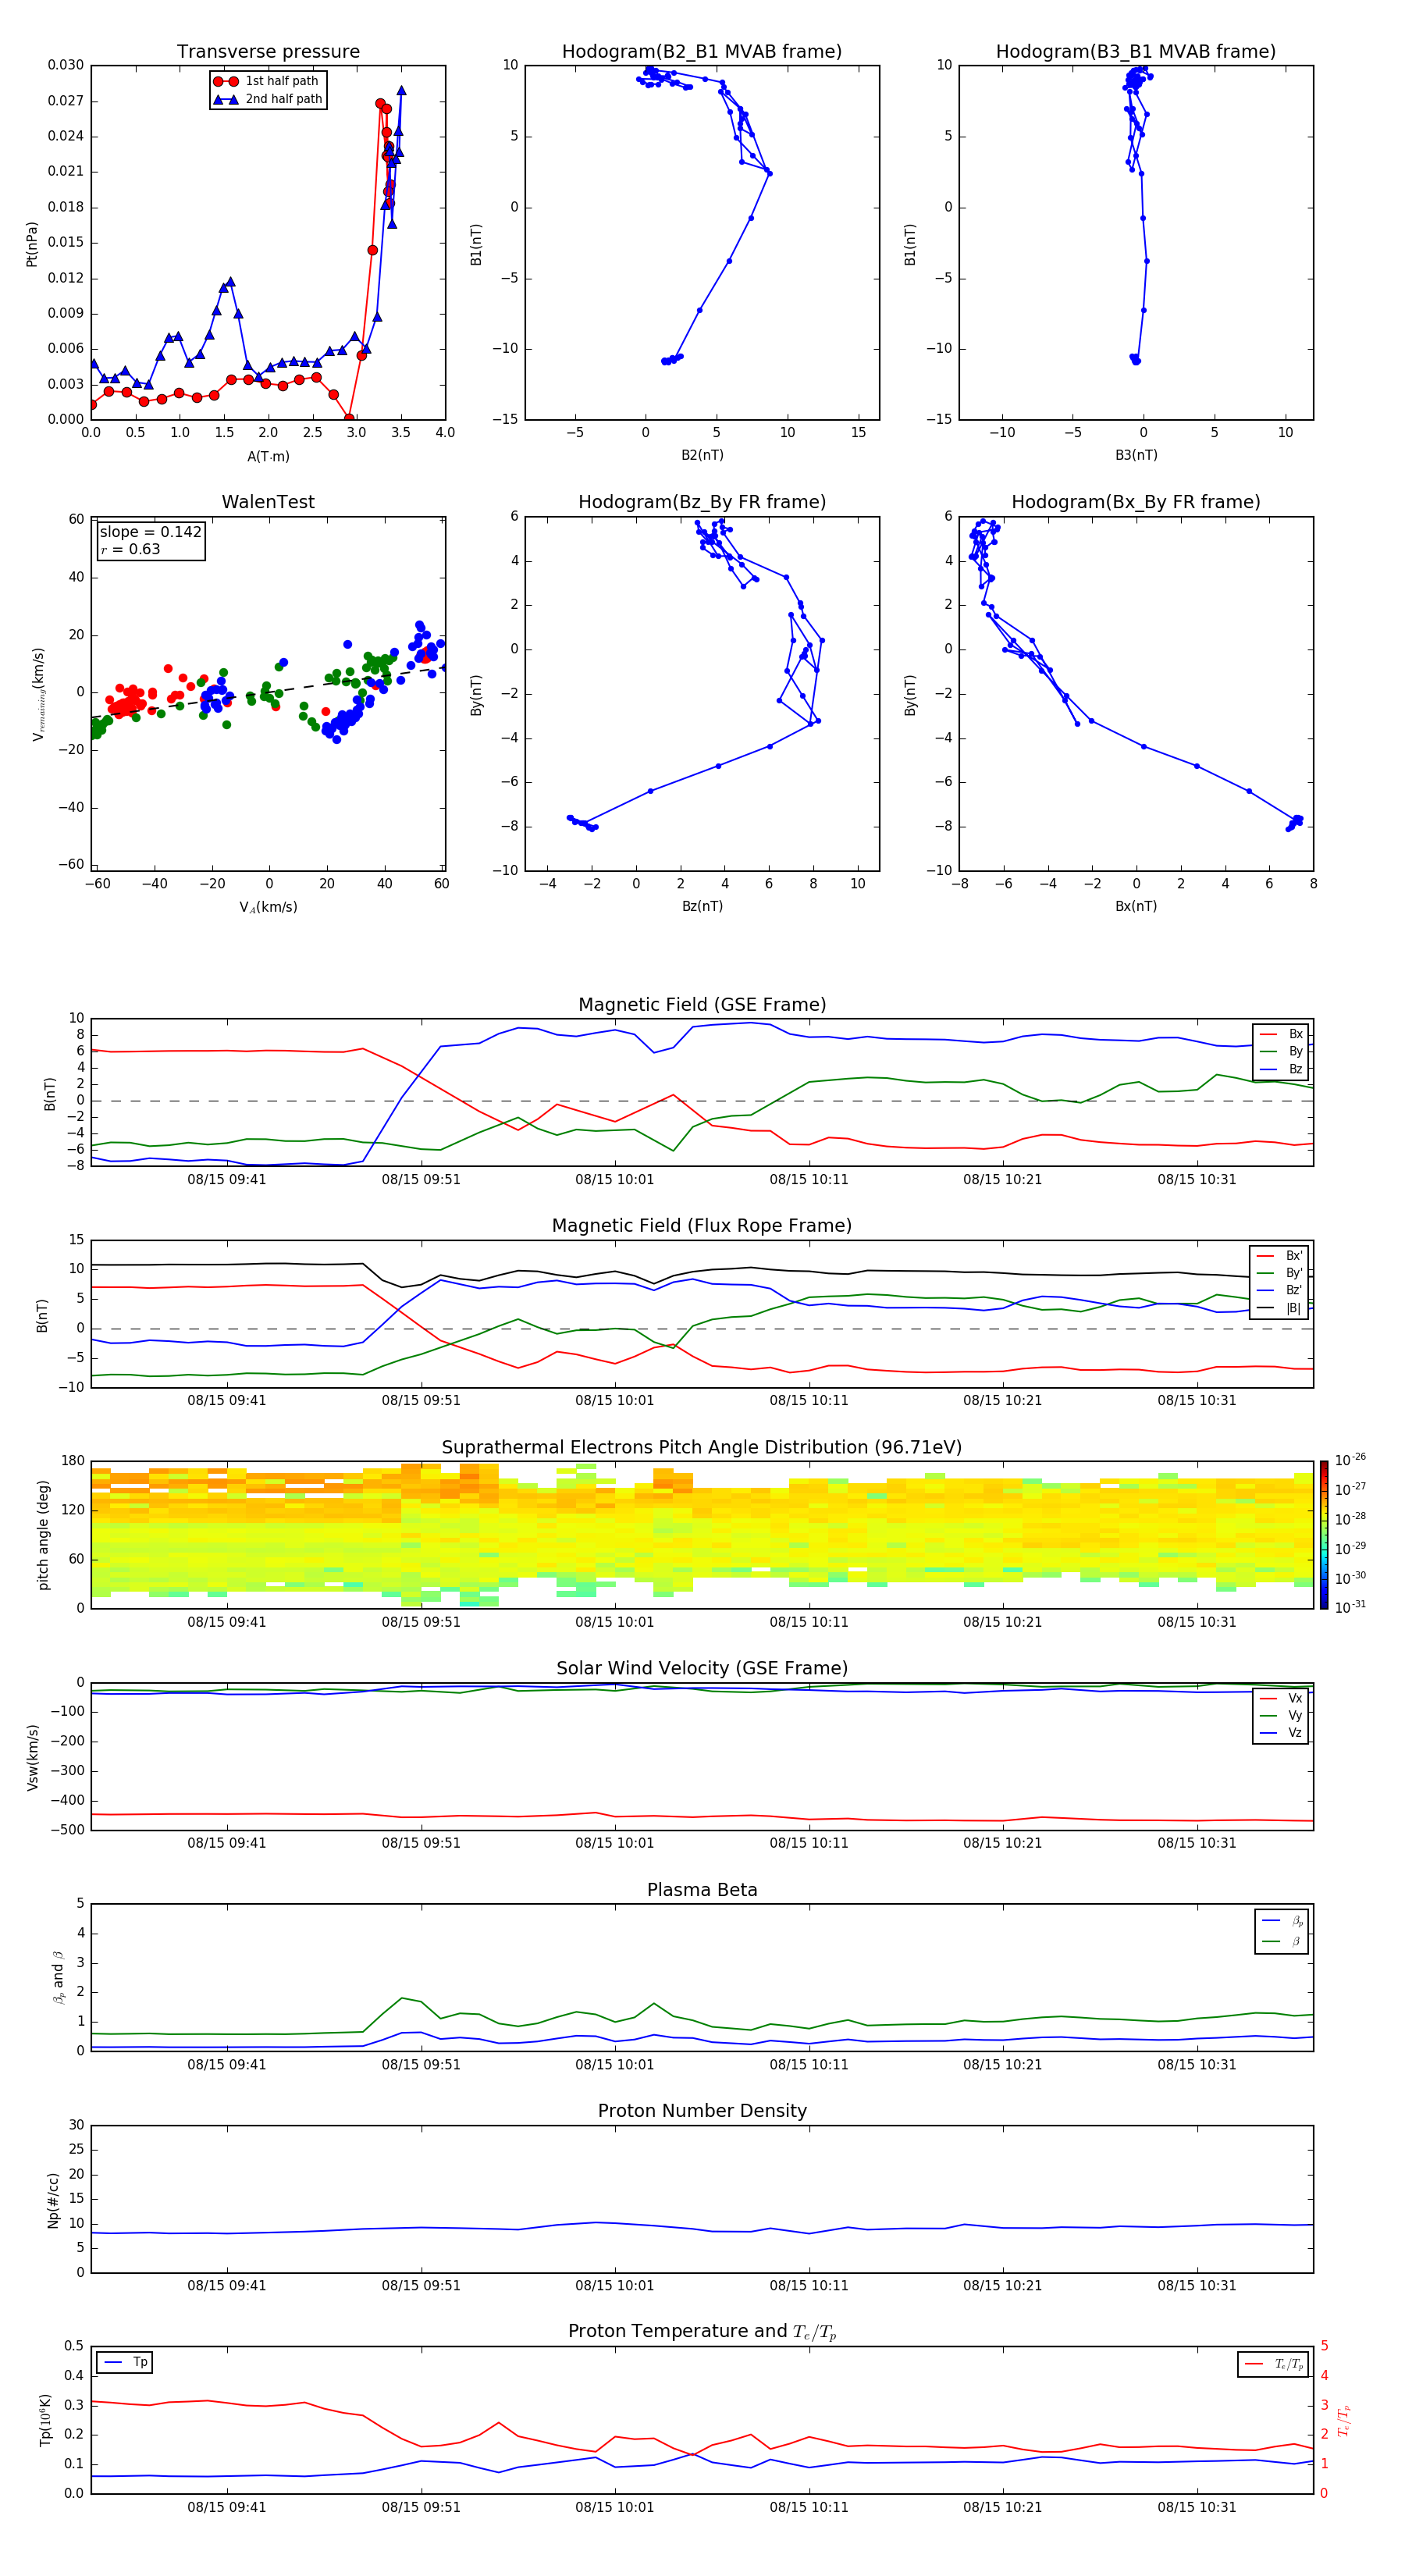
Task: Click the Vy legend entry in solar wind panel
Action: 1282,1716
